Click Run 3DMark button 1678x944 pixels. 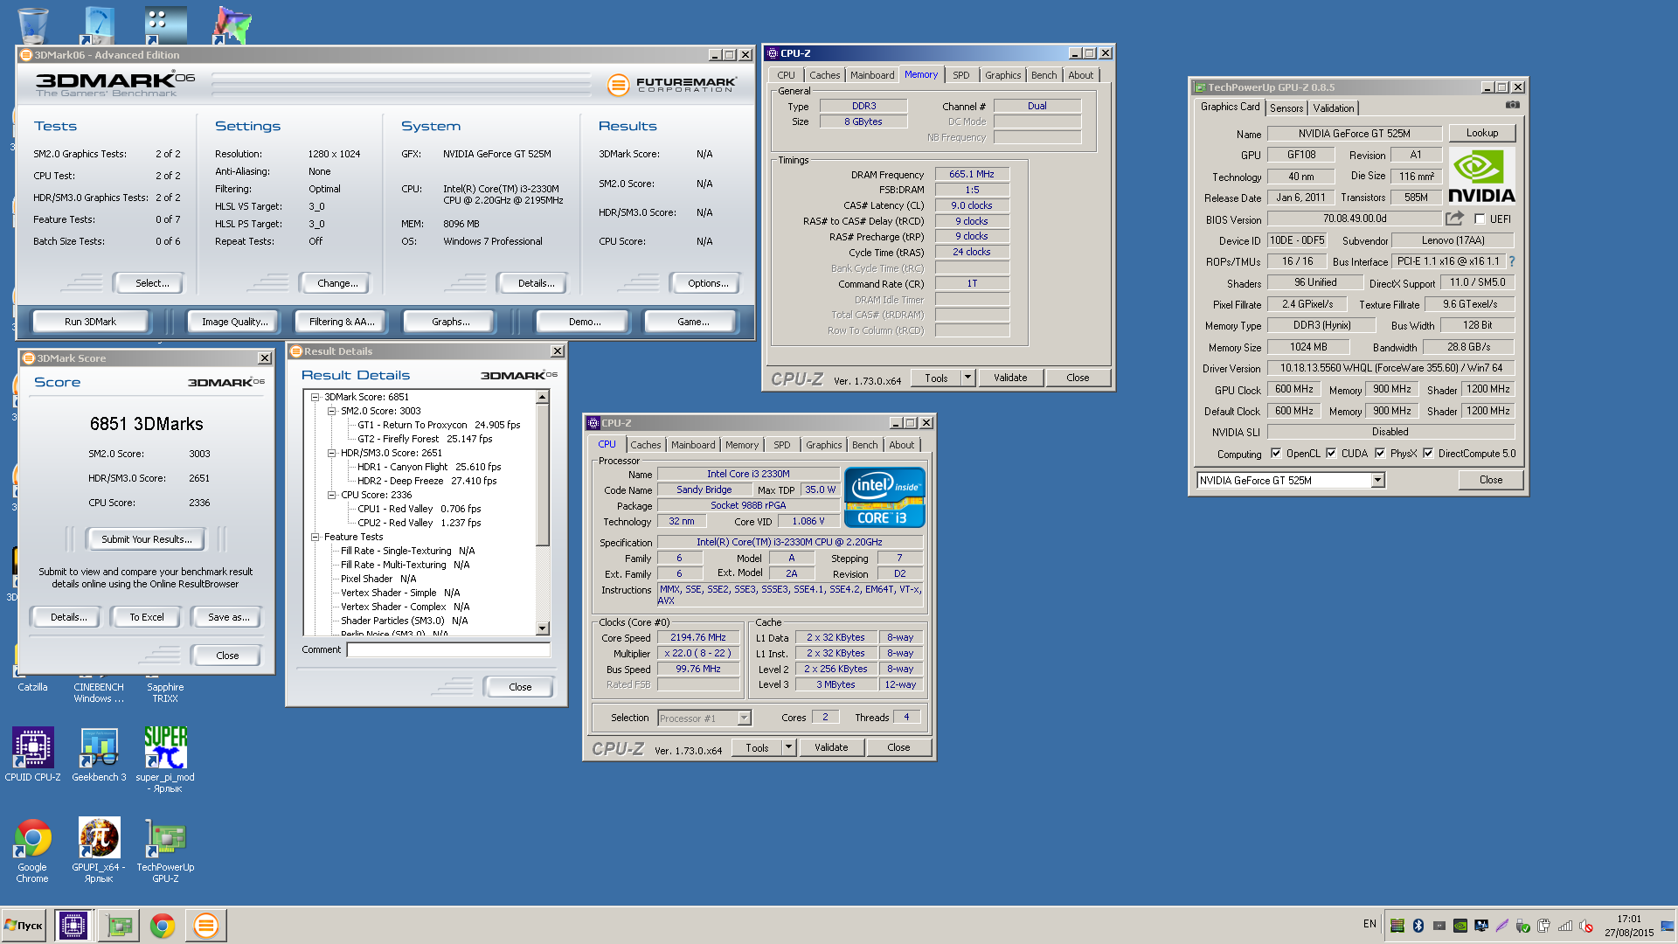90,322
